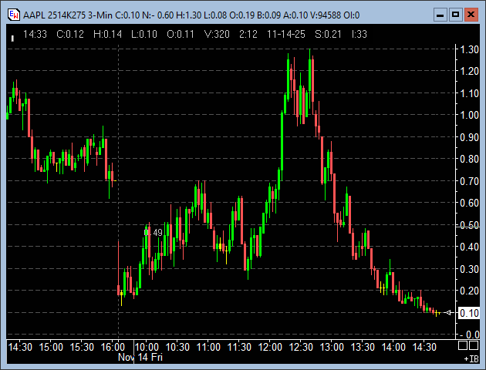This screenshot has width=486, height=370.
Task: Click the 49 label on the chart
Action: (x=156, y=232)
